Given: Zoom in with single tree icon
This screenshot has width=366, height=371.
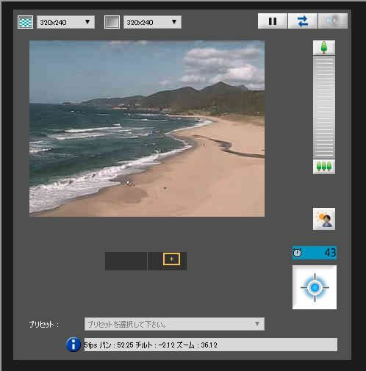Looking at the screenshot, I should 324,48.
